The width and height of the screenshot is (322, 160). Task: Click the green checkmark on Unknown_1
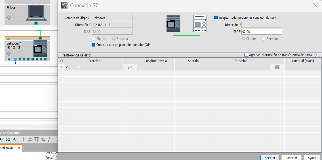tap(9, 39)
